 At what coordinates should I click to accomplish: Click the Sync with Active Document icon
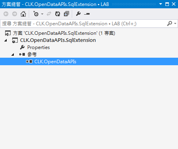pos(49,14)
